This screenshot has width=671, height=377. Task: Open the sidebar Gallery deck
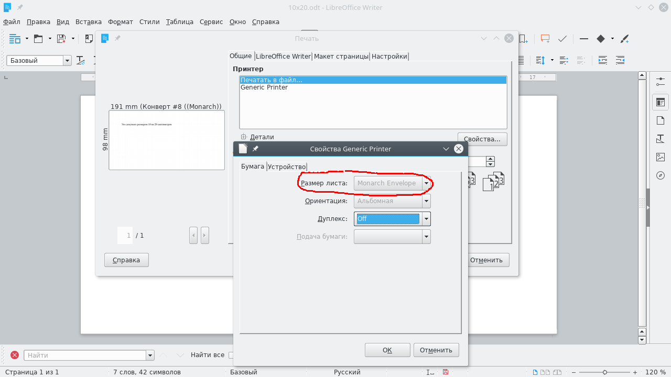pos(660,157)
